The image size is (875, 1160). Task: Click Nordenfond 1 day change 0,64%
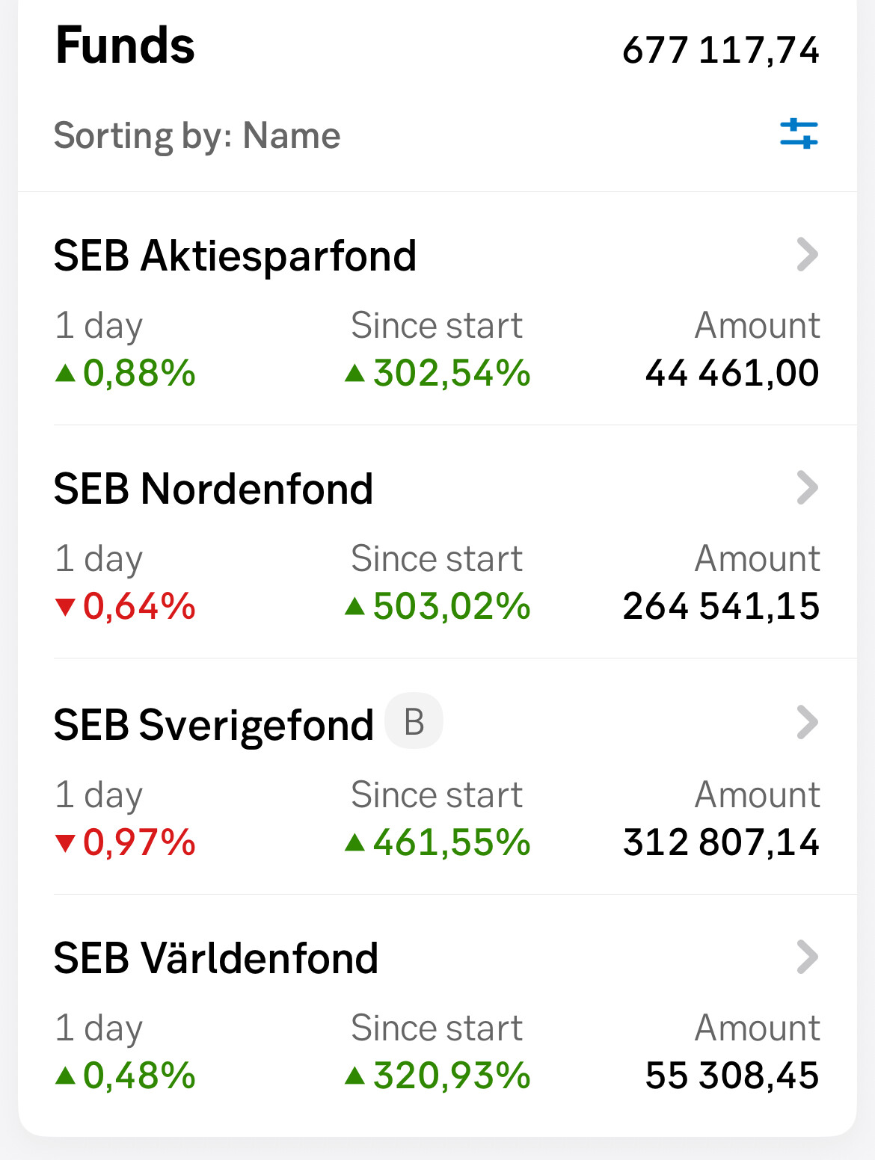click(138, 606)
